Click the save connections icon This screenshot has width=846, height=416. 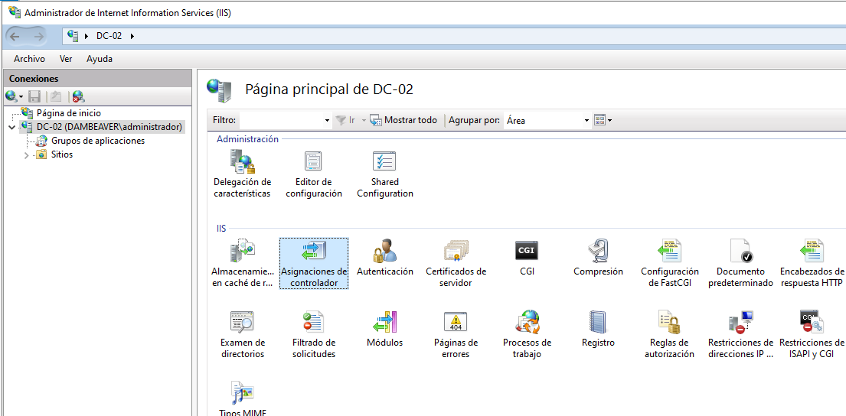point(34,96)
